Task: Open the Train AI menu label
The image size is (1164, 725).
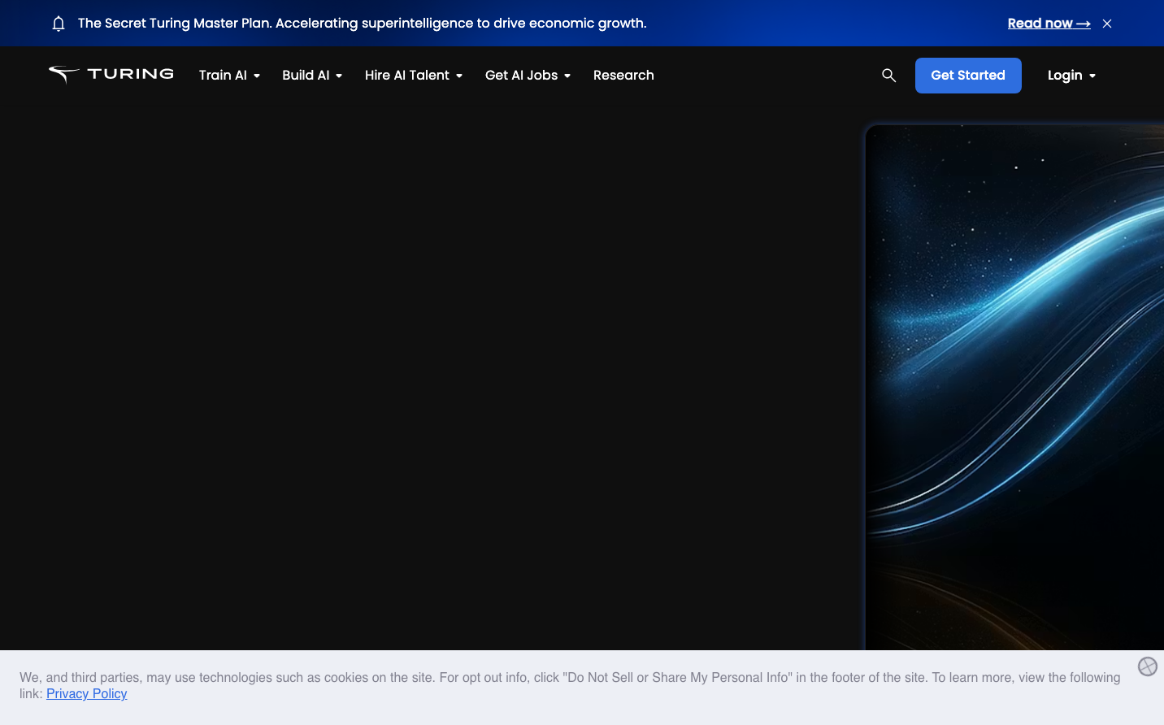Action: 223,76
